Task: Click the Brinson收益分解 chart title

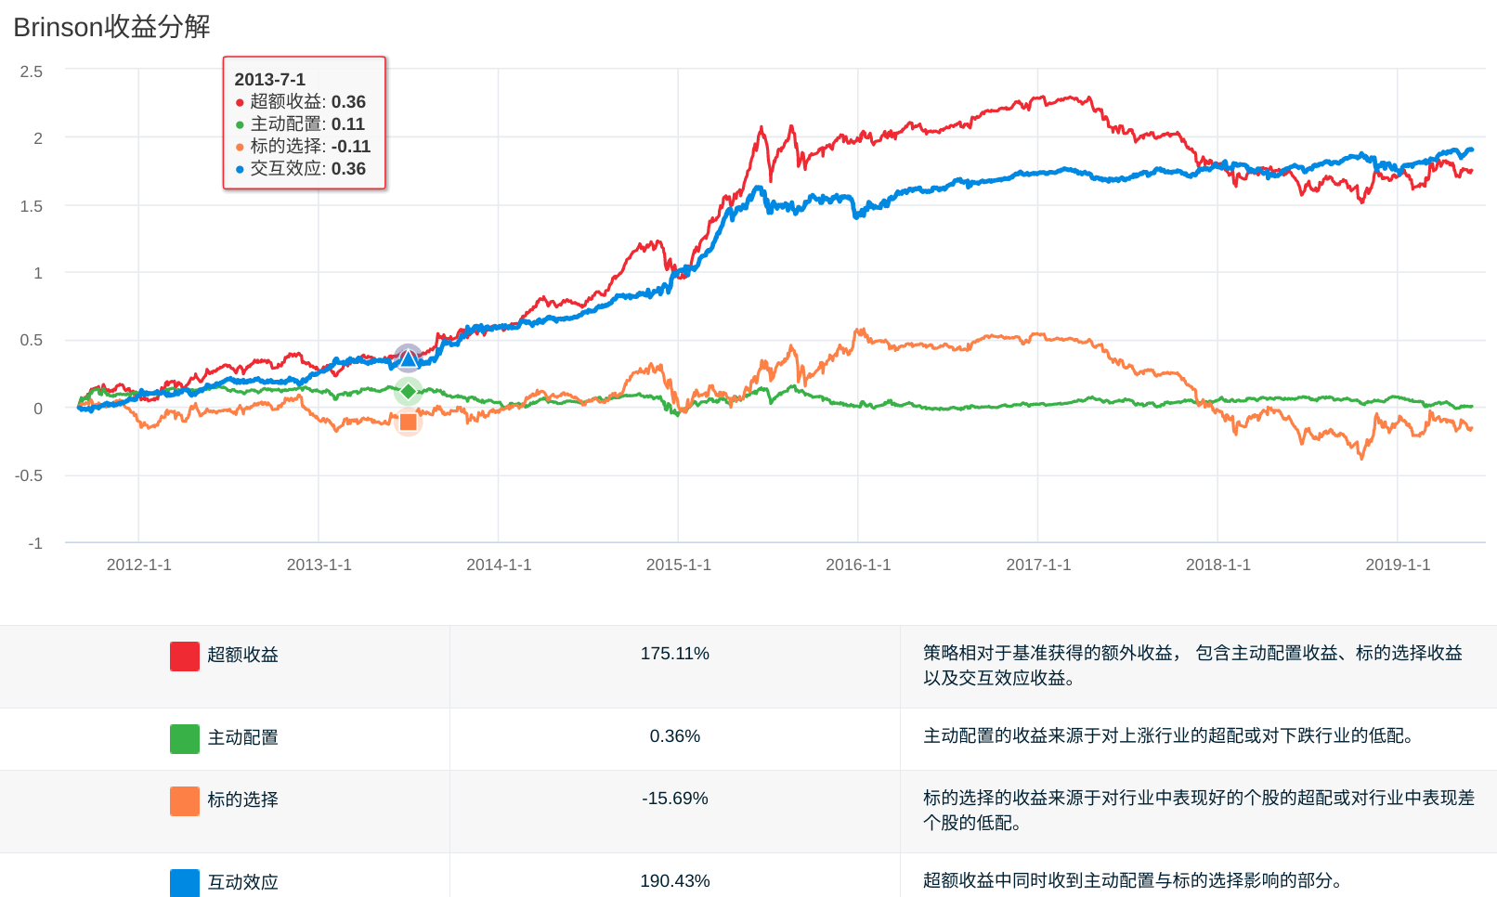Action: pyautogui.click(x=111, y=27)
